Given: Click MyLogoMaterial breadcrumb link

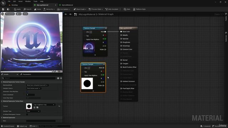Looking at the screenshot, I should click(x=87, y=14).
